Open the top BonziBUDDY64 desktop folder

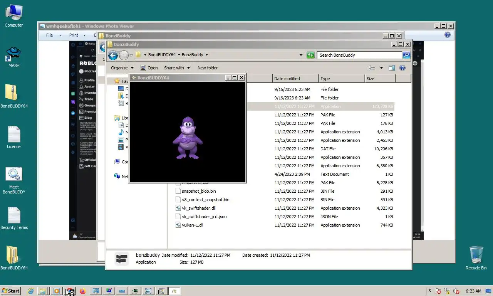(x=14, y=96)
